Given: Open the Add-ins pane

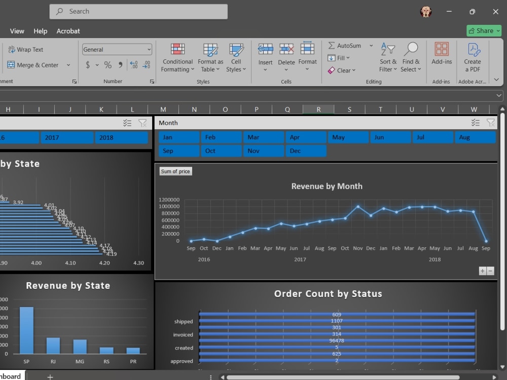Looking at the screenshot, I should click(442, 54).
